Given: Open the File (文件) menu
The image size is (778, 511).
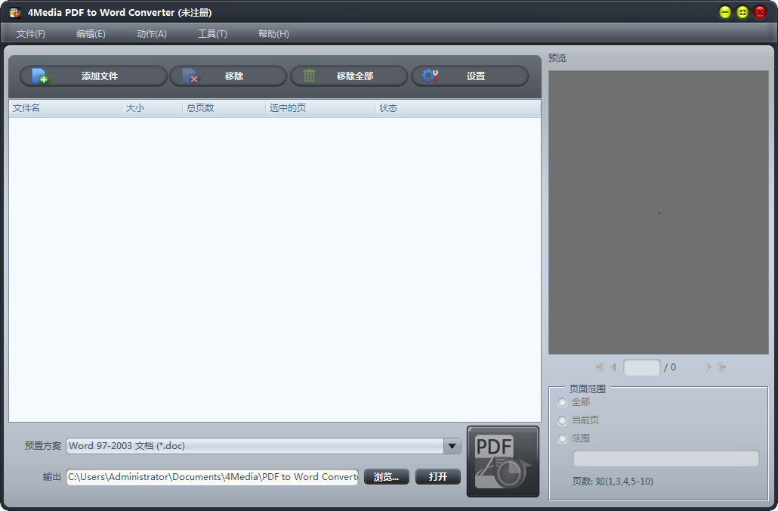Looking at the screenshot, I should coord(31,34).
